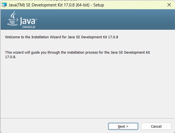Click the Java coffee cup logo
This screenshot has height=133, width=175.
tap(13, 18)
